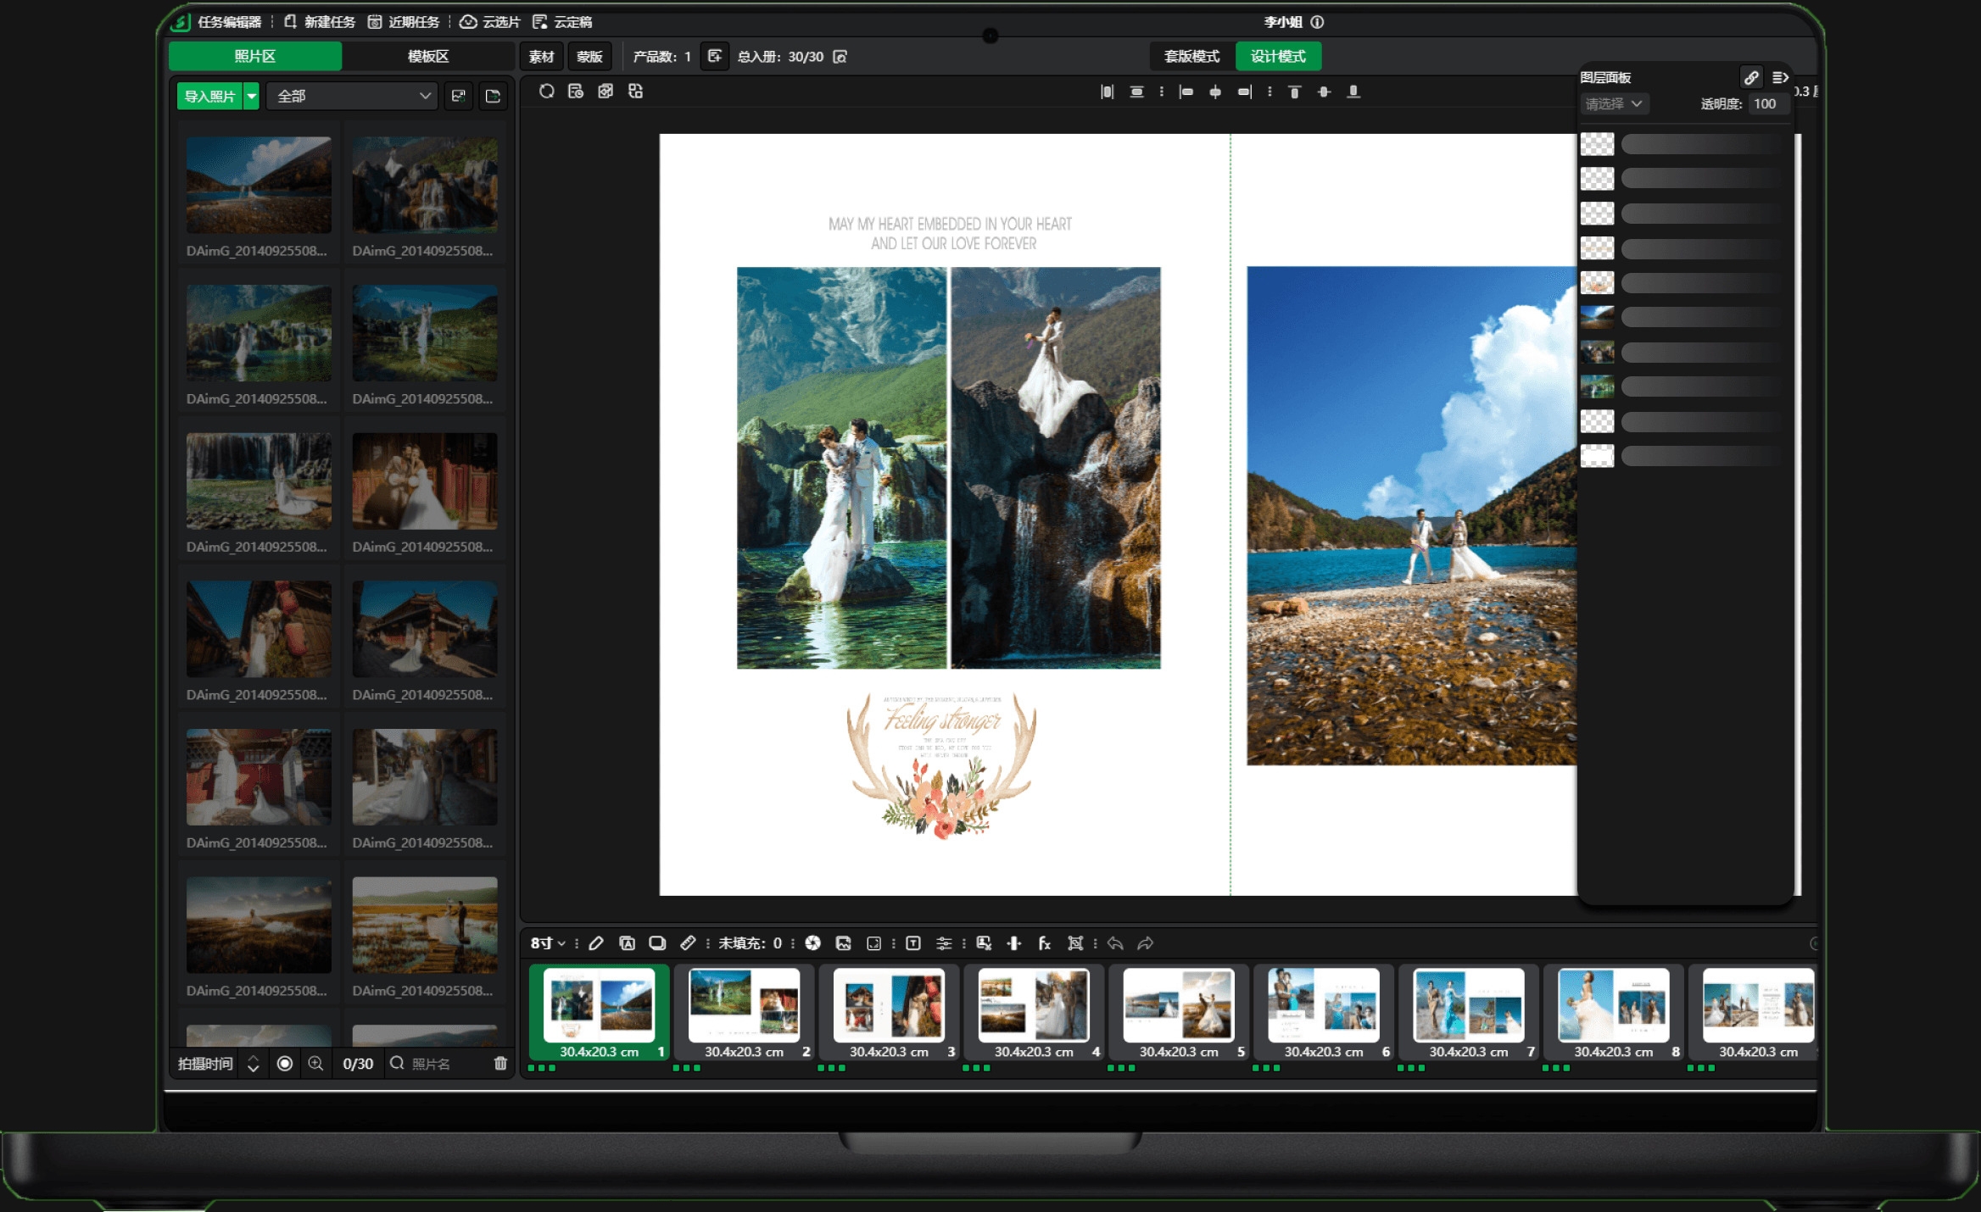Switch to 套版模式 layout mode
Image resolution: width=1981 pixels, height=1212 pixels.
click(1191, 56)
